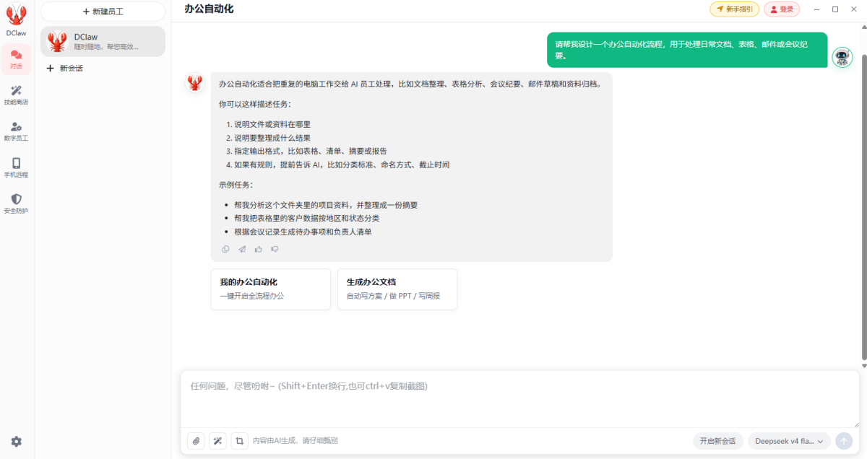867x459 pixels.
Task: Click the line 说明要整理成什么结果
Action: click(272, 137)
